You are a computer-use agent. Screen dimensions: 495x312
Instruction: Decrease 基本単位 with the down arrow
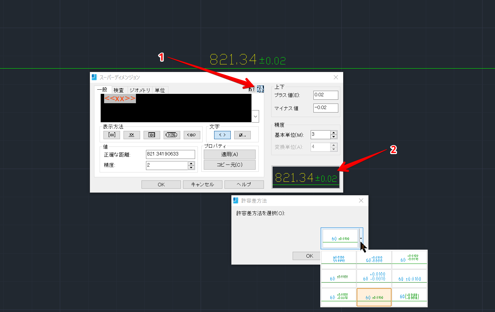(334, 137)
